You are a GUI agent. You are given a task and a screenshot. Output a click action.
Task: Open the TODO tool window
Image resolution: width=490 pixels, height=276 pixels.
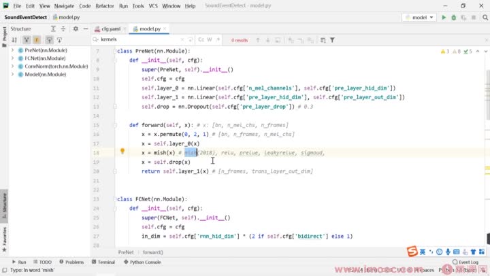tap(42, 262)
